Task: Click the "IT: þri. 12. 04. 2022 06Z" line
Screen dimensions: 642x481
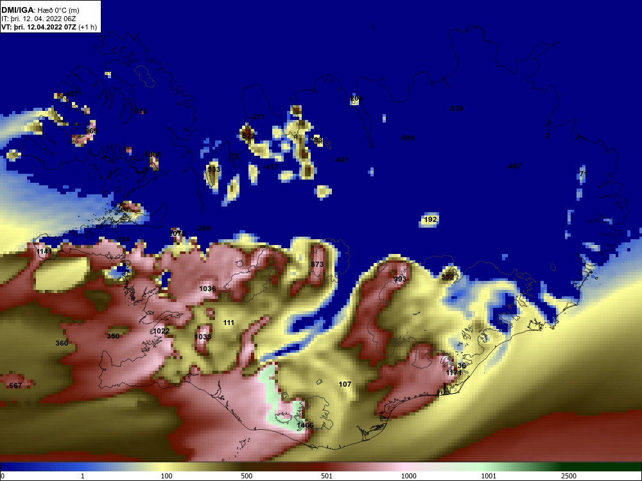Action: pos(39,19)
